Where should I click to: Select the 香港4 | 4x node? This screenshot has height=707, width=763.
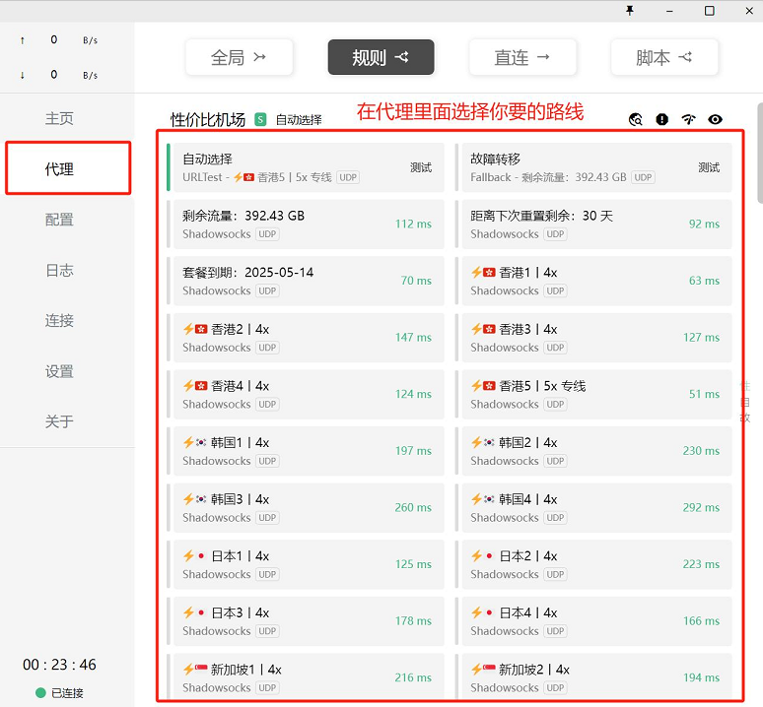(x=306, y=394)
